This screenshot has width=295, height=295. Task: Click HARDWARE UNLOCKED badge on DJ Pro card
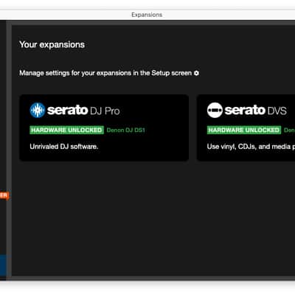coord(66,130)
